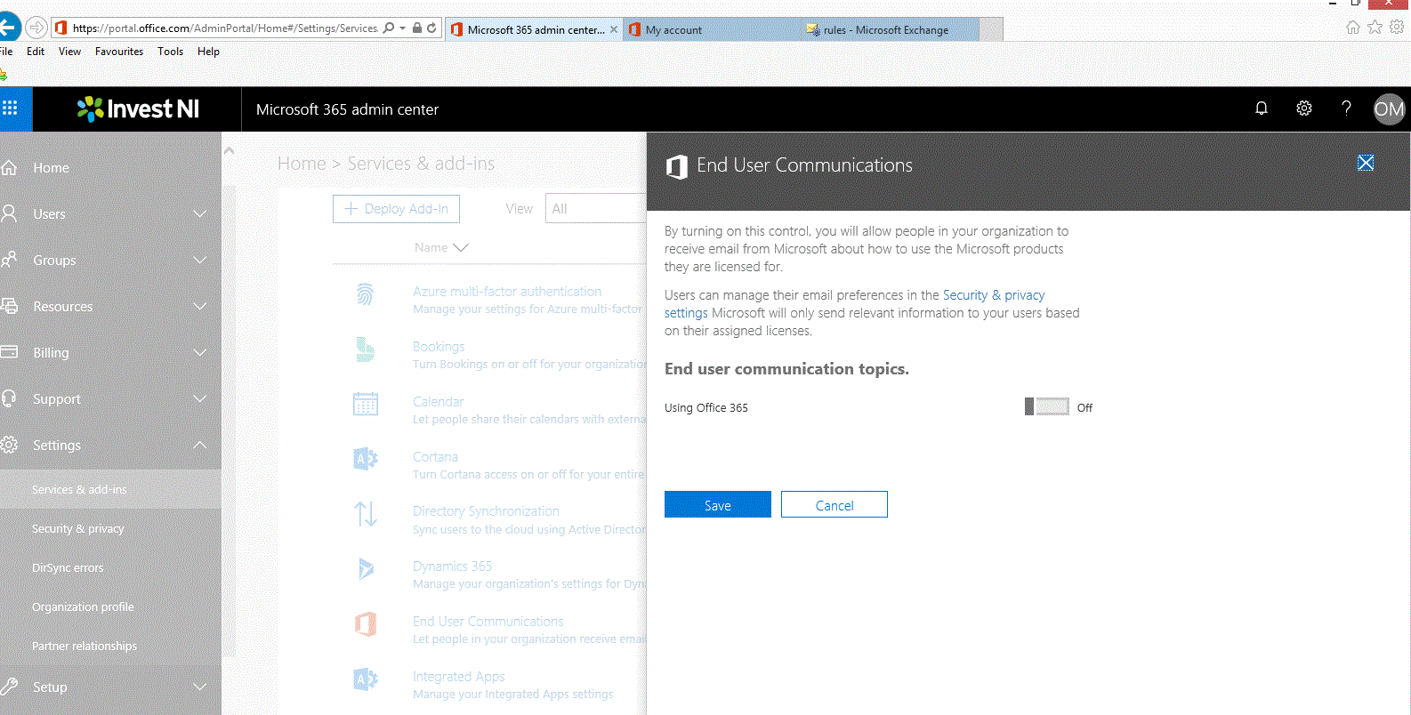The width and height of the screenshot is (1411, 715).
Task: Expand the Support sidebar section
Action: coord(199,399)
